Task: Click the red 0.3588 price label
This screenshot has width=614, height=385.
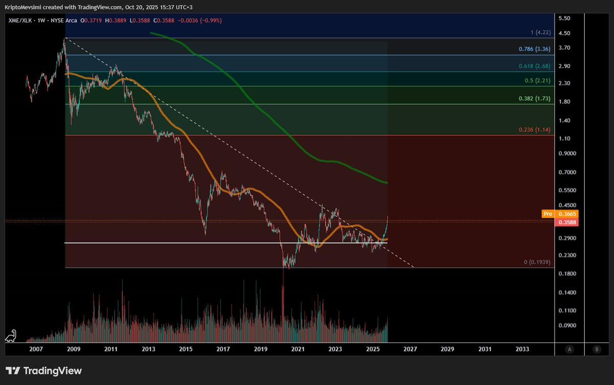Action: pos(566,222)
